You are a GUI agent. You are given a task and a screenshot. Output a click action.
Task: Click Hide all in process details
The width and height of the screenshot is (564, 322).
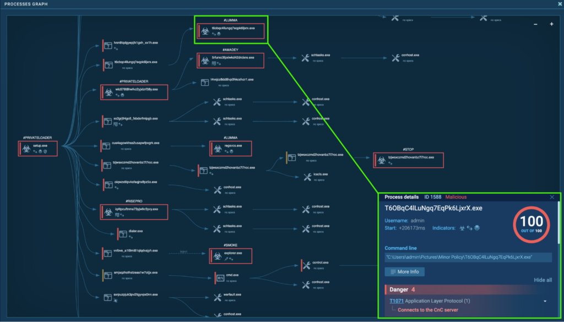coord(543,280)
